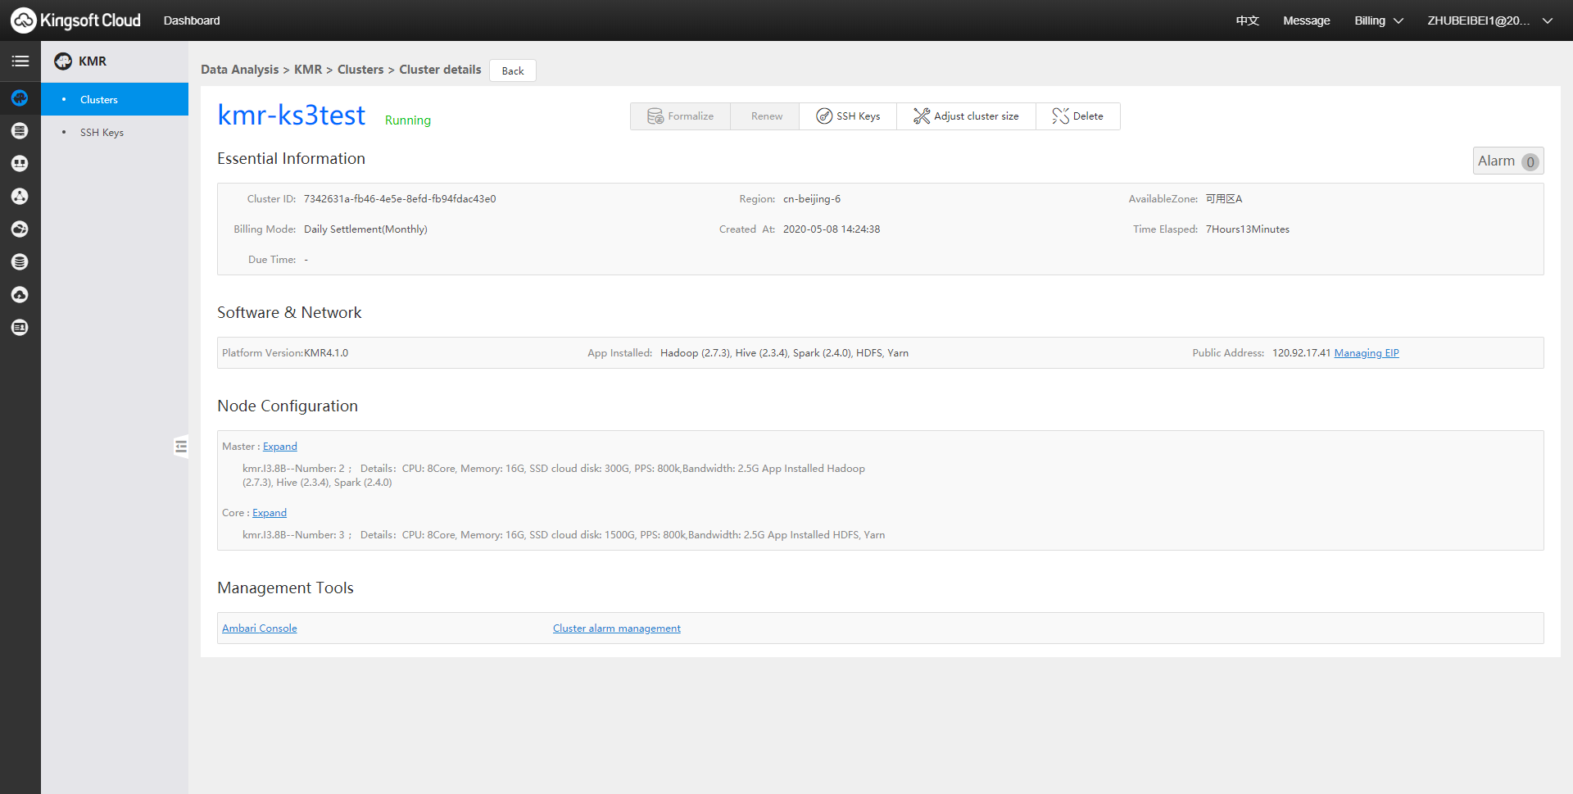Screen dimensions: 1573x794
Task: Open Message in the top bar
Action: [1306, 20]
